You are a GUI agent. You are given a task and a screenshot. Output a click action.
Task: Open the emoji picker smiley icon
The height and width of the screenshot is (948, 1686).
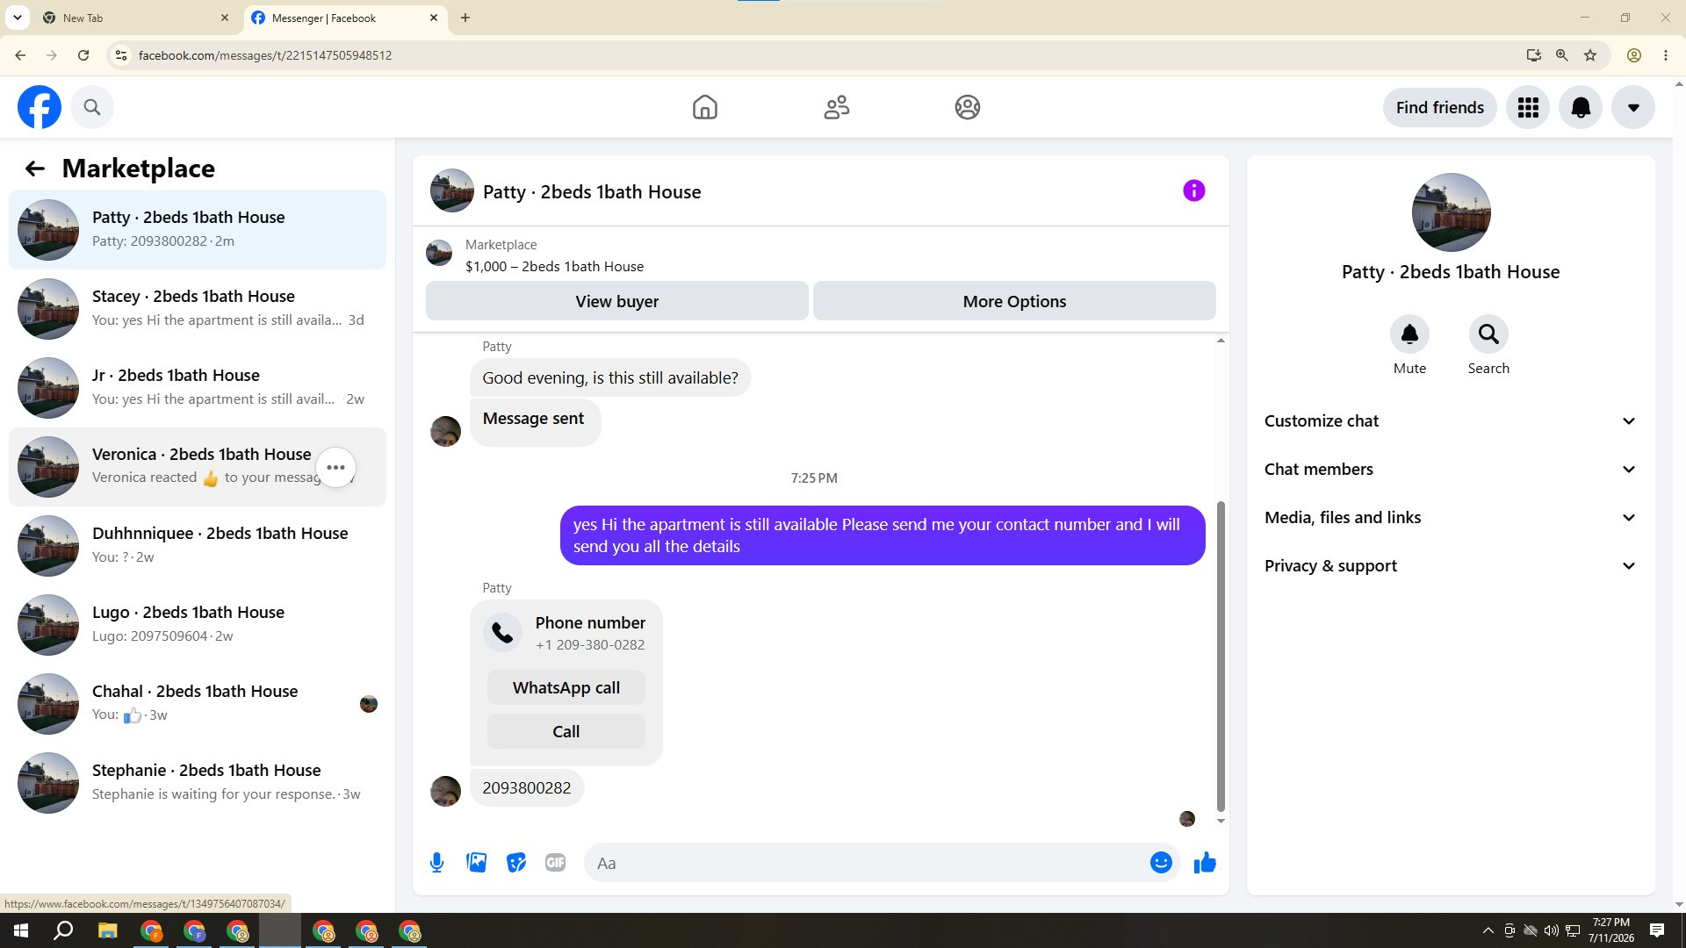click(1161, 863)
